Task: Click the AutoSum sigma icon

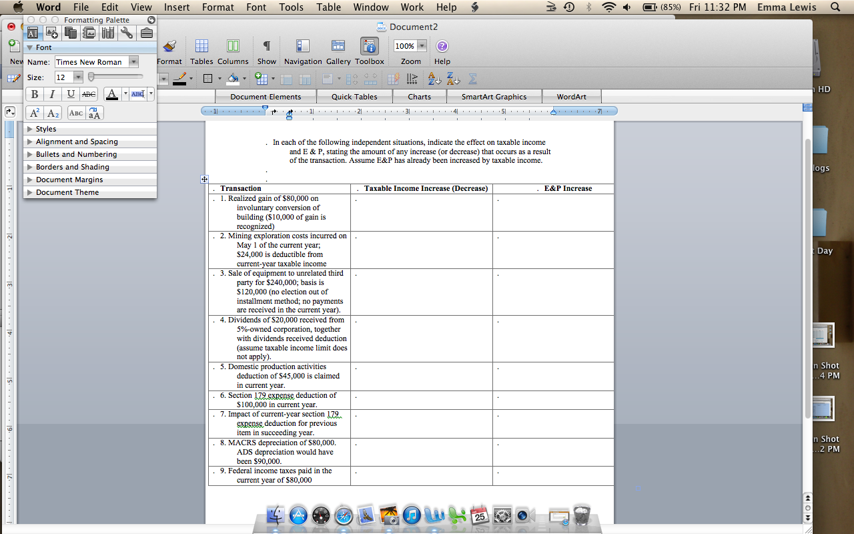Action: (473, 79)
